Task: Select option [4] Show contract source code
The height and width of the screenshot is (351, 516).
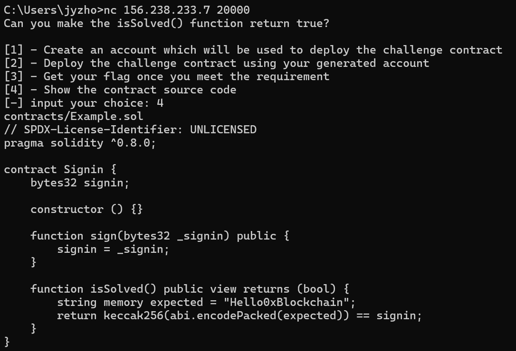Action: pos(120,90)
